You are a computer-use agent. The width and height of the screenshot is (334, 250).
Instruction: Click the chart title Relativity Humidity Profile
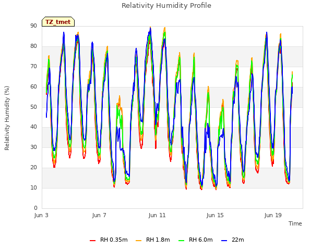[166, 6]
